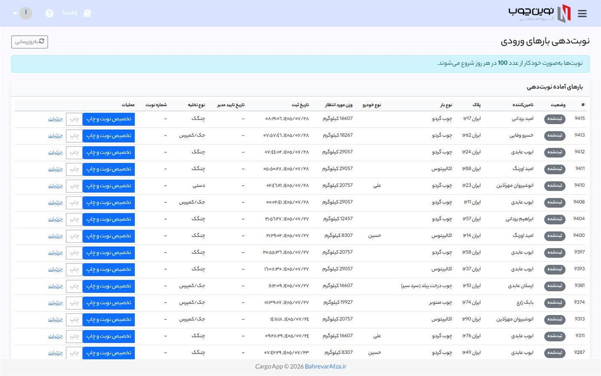Click the چوب درخت پیلد (سرد سیر) cell
Screen dimensions: 601x376
coord(427,286)
